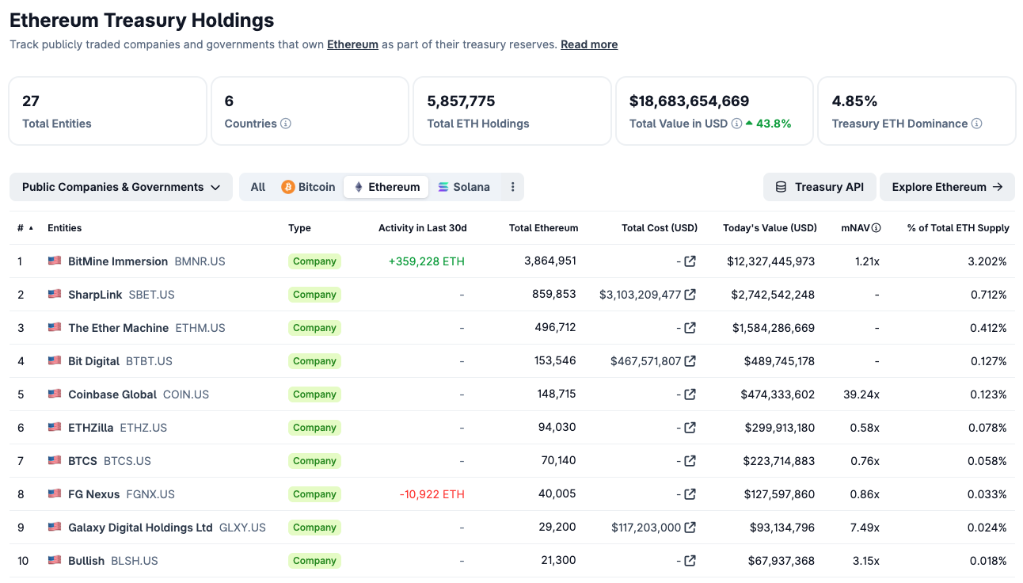Viewport: 1023px width, 583px height.
Task: Click the Ethereum diamond icon in filter bar
Action: (358, 187)
